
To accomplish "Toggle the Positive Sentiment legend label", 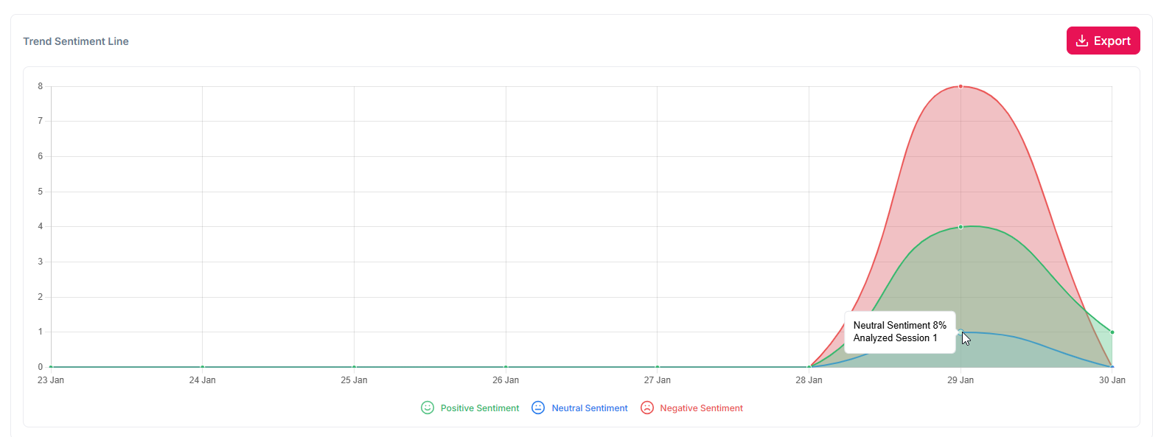I will pos(479,408).
